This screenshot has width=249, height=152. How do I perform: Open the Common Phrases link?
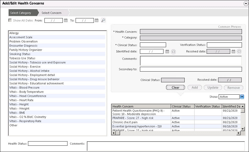[229, 27]
